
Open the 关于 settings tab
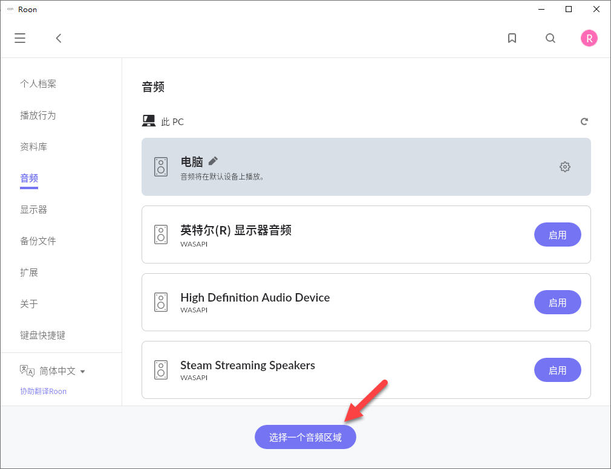29,304
